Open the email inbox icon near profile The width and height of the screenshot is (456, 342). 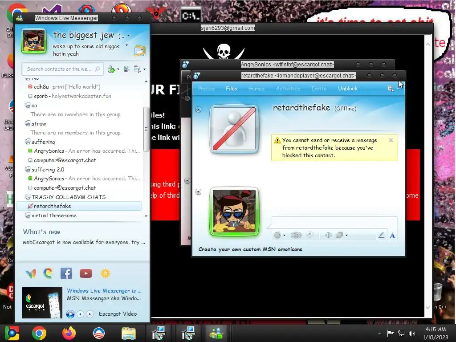(140, 51)
